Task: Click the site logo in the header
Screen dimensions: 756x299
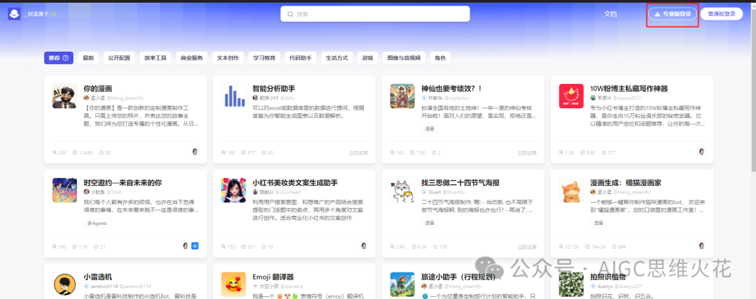Action: (13, 13)
